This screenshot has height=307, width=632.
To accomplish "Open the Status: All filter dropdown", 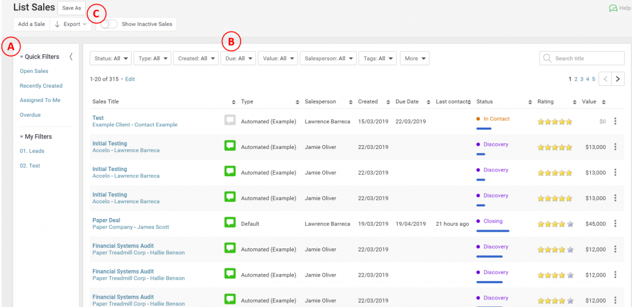I will 110,58.
